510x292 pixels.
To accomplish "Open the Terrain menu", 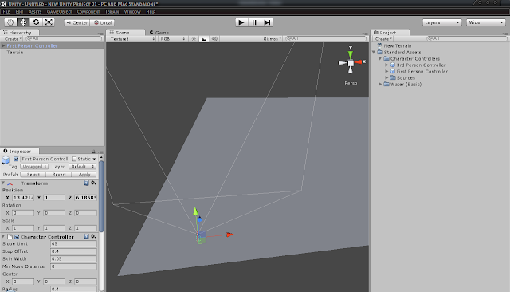I will click(x=112, y=12).
